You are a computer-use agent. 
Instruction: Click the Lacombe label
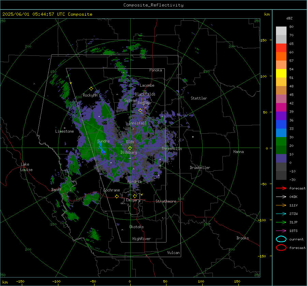pos(147,85)
